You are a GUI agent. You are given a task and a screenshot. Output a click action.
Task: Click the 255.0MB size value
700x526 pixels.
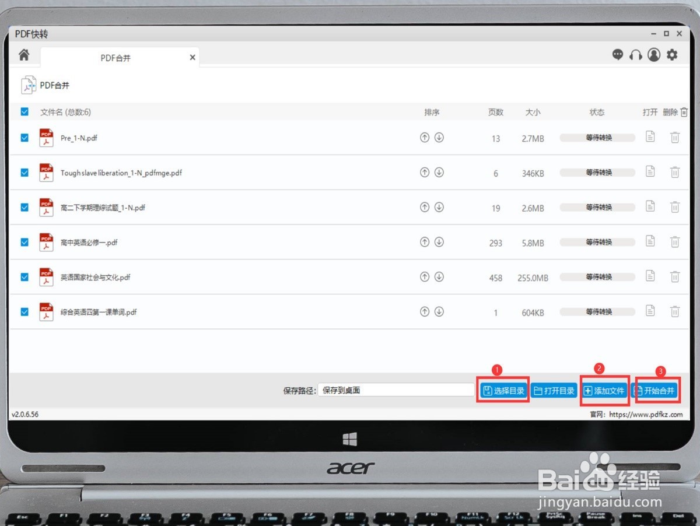coord(533,278)
